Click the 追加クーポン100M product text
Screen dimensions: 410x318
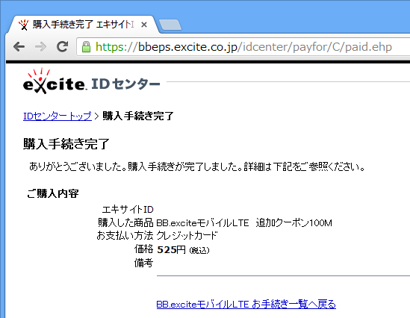294,223
